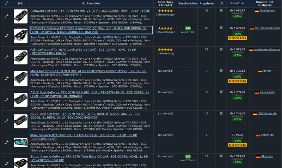The width and height of the screenshot is (282, 168).
Task: Click price ab € 705,83 of Manli
Action: (x=237, y=71)
